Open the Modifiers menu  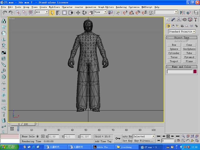pyautogui.click(x=54, y=7)
